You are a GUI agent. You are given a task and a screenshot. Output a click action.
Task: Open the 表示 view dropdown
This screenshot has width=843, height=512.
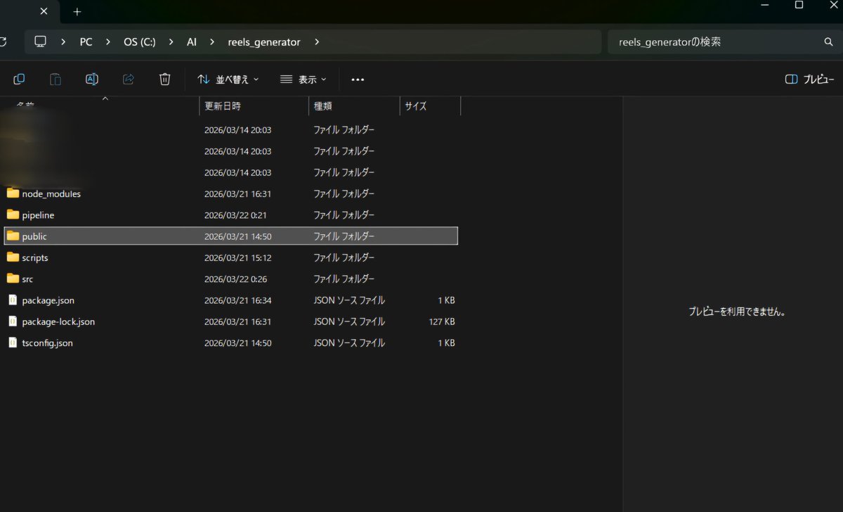(x=303, y=79)
